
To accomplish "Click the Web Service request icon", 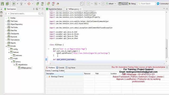I will [x=58, y=4].
